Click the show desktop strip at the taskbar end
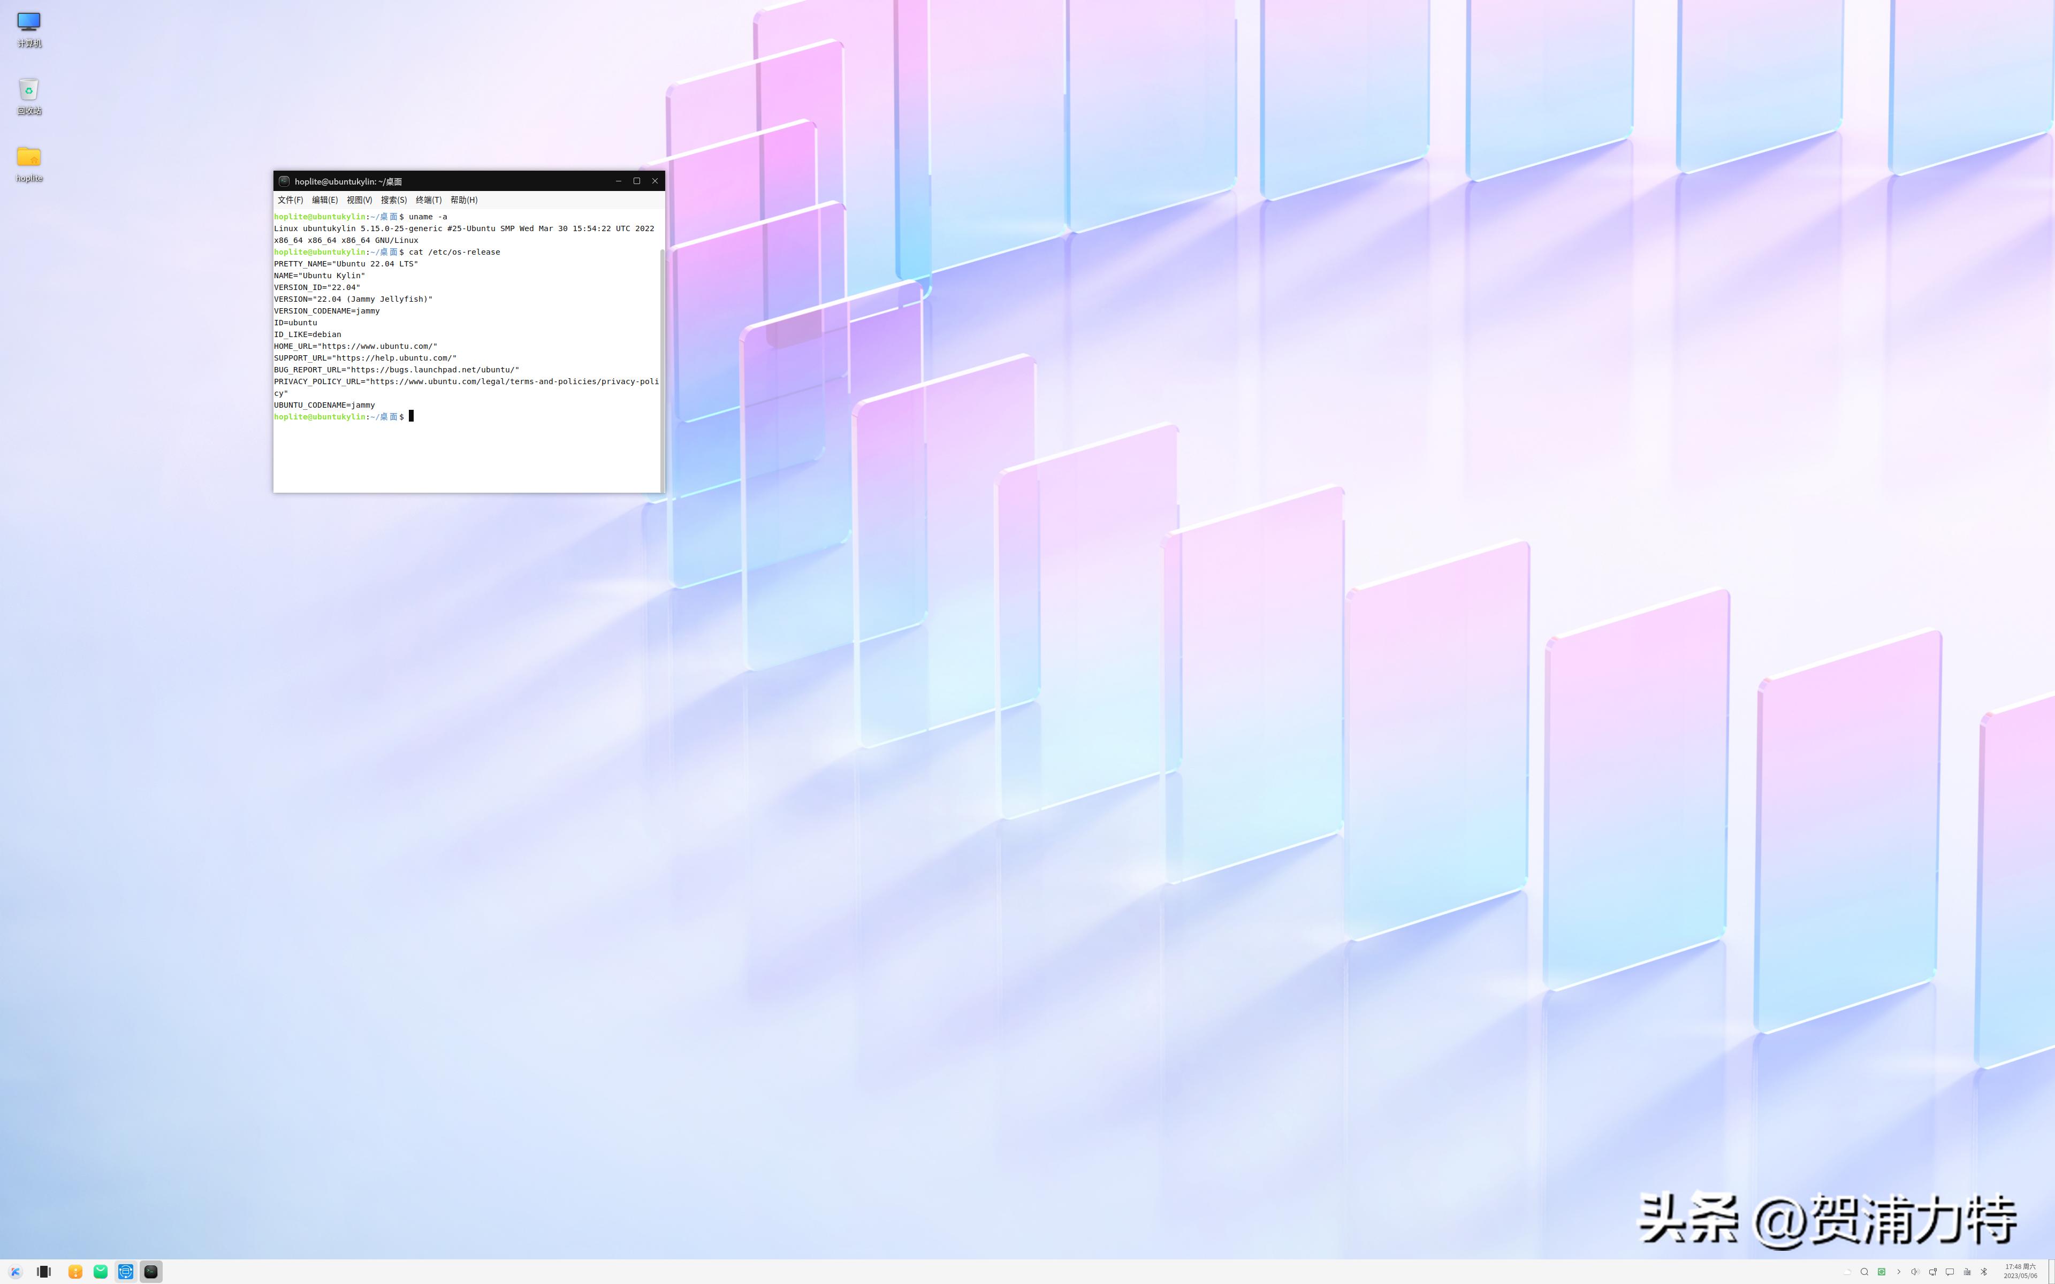 2052,1271
